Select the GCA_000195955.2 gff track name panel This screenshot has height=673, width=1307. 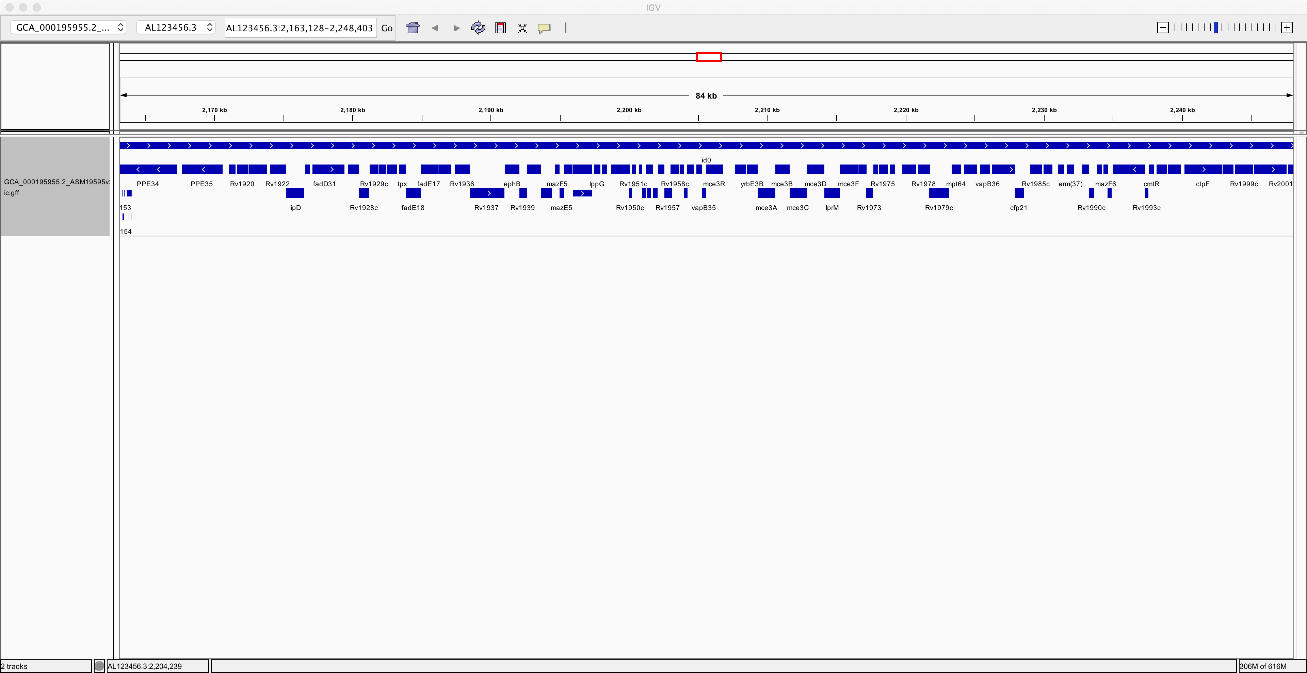click(55, 187)
